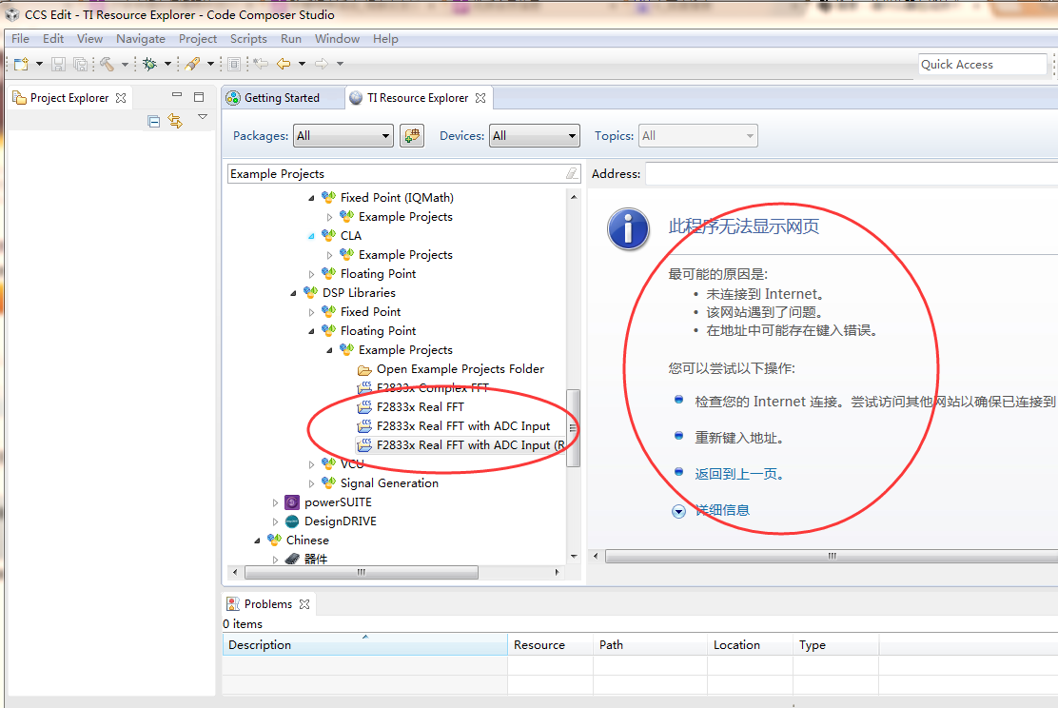This screenshot has height=708, width=1058.
Task: Click the blue info icon on error page
Action: (628, 228)
